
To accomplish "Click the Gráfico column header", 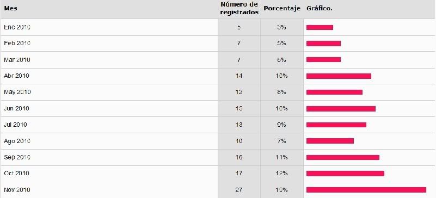I will coord(320,8).
